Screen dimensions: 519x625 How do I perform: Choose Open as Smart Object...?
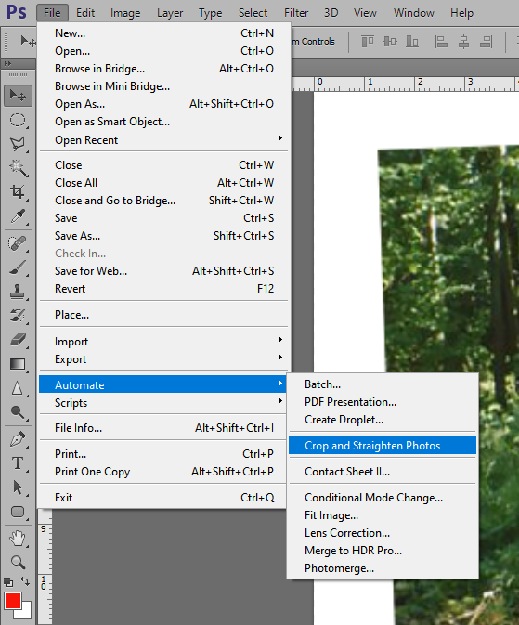(x=163, y=121)
